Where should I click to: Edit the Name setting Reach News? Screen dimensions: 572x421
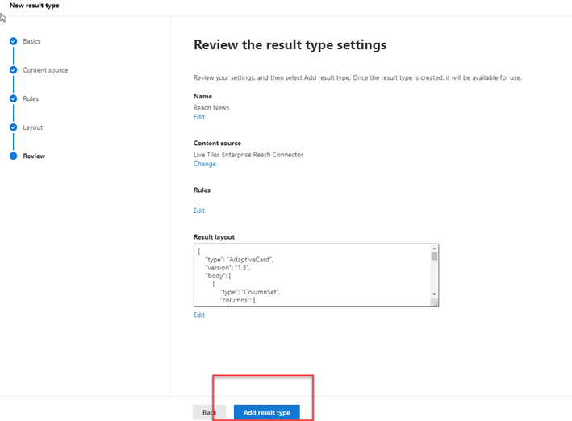[199, 117]
